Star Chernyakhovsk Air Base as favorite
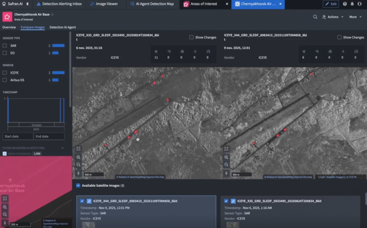Image resolution: width=367 pixels, height=228 pixels. [x=52, y=15]
